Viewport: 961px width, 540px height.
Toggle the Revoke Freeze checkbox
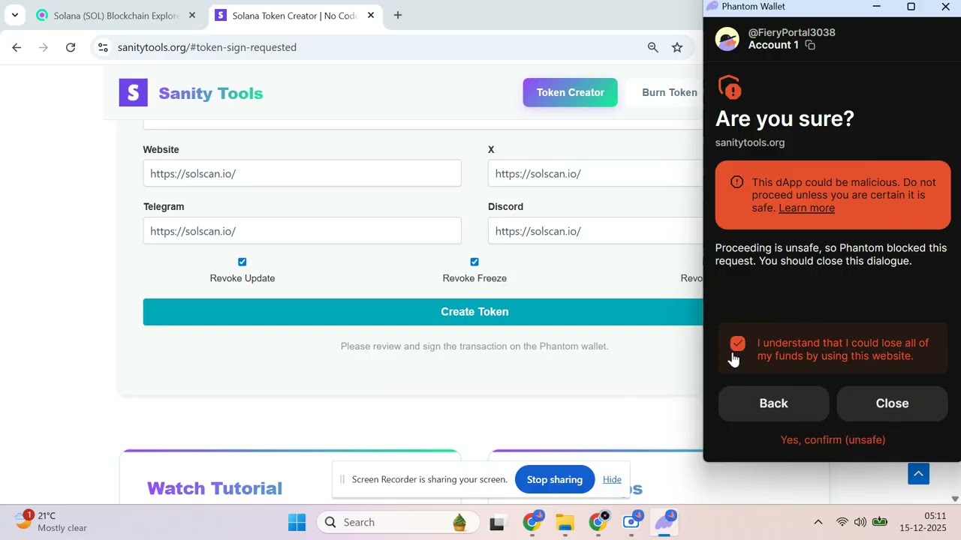pos(474,262)
